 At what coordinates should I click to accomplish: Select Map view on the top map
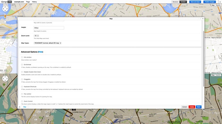pos(213,5)
